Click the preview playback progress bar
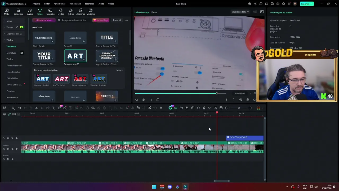Viewport: 339px width, 191px height. click(x=180, y=93)
